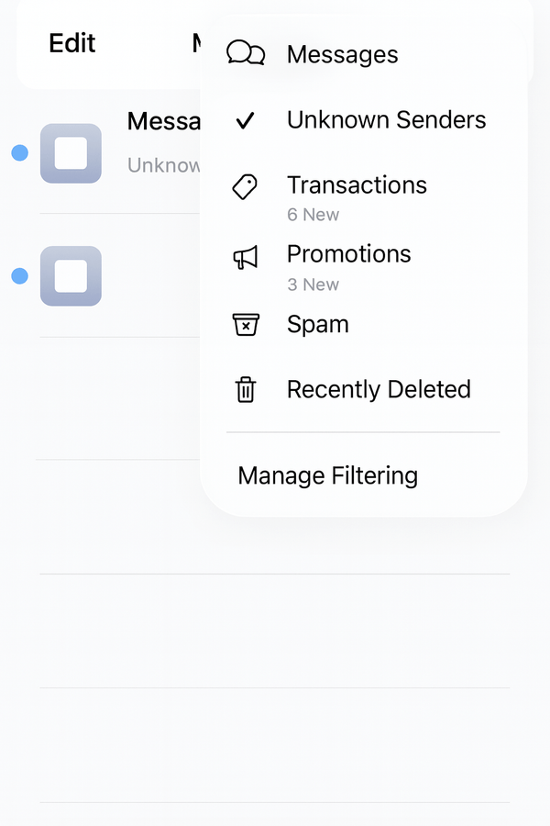
Task: Tap the blue unread dot on second conversation
Action: click(18, 276)
